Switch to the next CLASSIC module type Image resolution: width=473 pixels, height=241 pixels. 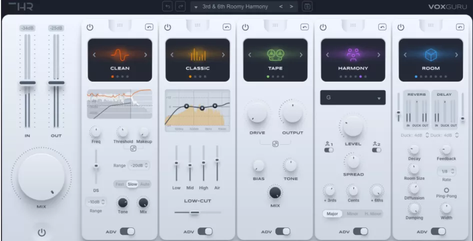click(x=223, y=55)
